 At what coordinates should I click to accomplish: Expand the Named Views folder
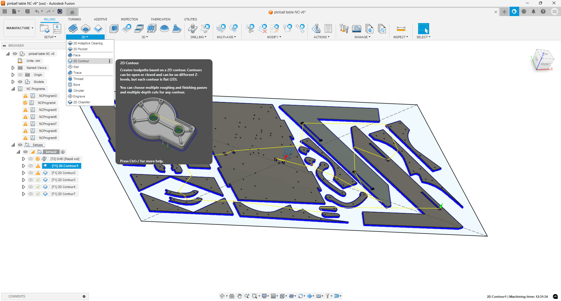coord(13,68)
